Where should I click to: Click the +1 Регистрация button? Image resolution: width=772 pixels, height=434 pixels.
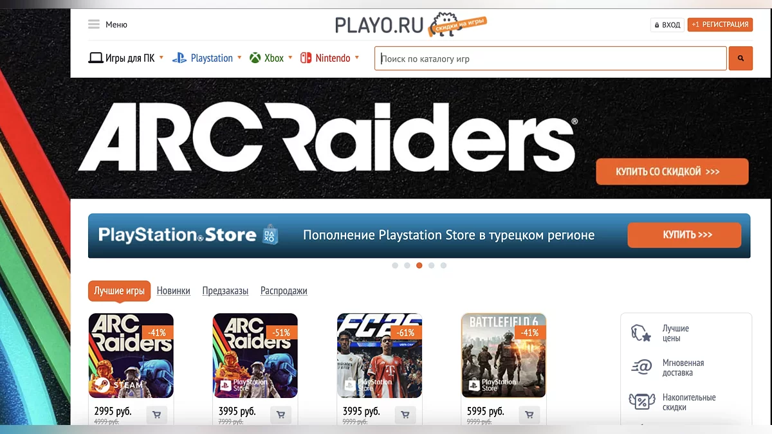coord(720,24)
